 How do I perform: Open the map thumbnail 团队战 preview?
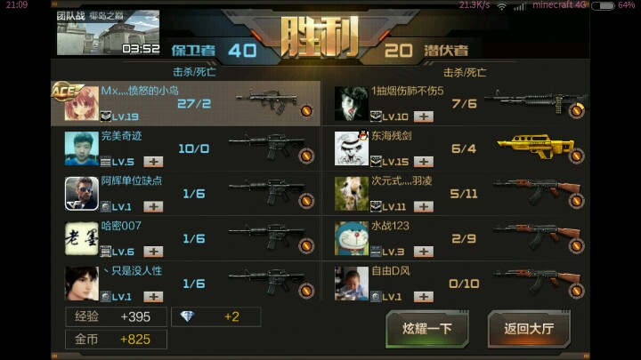pyautogui.click(x=108, y=33)
